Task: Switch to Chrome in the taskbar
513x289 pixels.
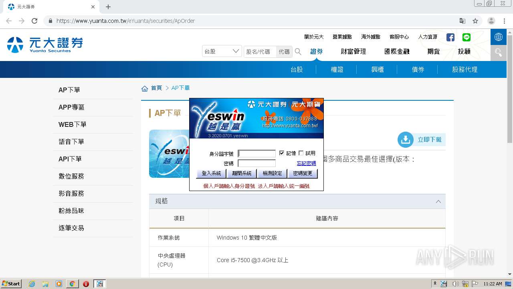Action: 72,284
